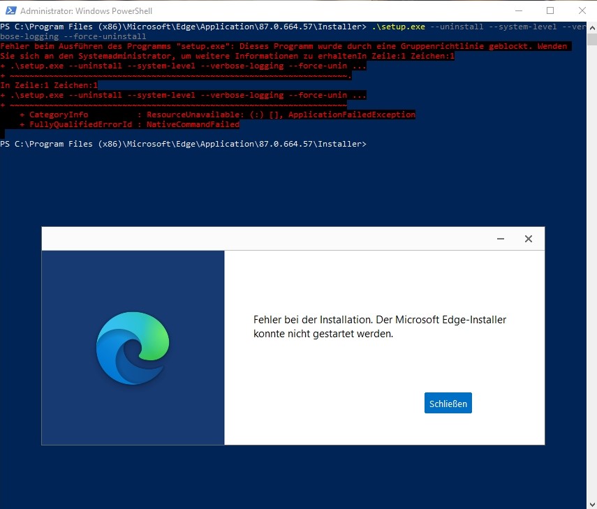Image resolution: width=597 pixels, height=509 pixels.
Task: Click the Microsoft Edge logo in installer
Action: (x=133, y=348)
